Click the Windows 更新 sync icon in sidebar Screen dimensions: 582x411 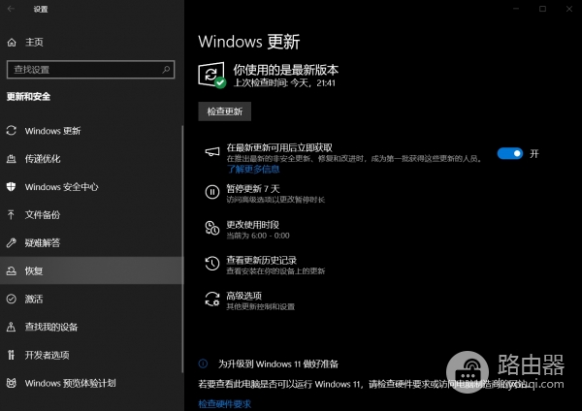coord(11,131)
